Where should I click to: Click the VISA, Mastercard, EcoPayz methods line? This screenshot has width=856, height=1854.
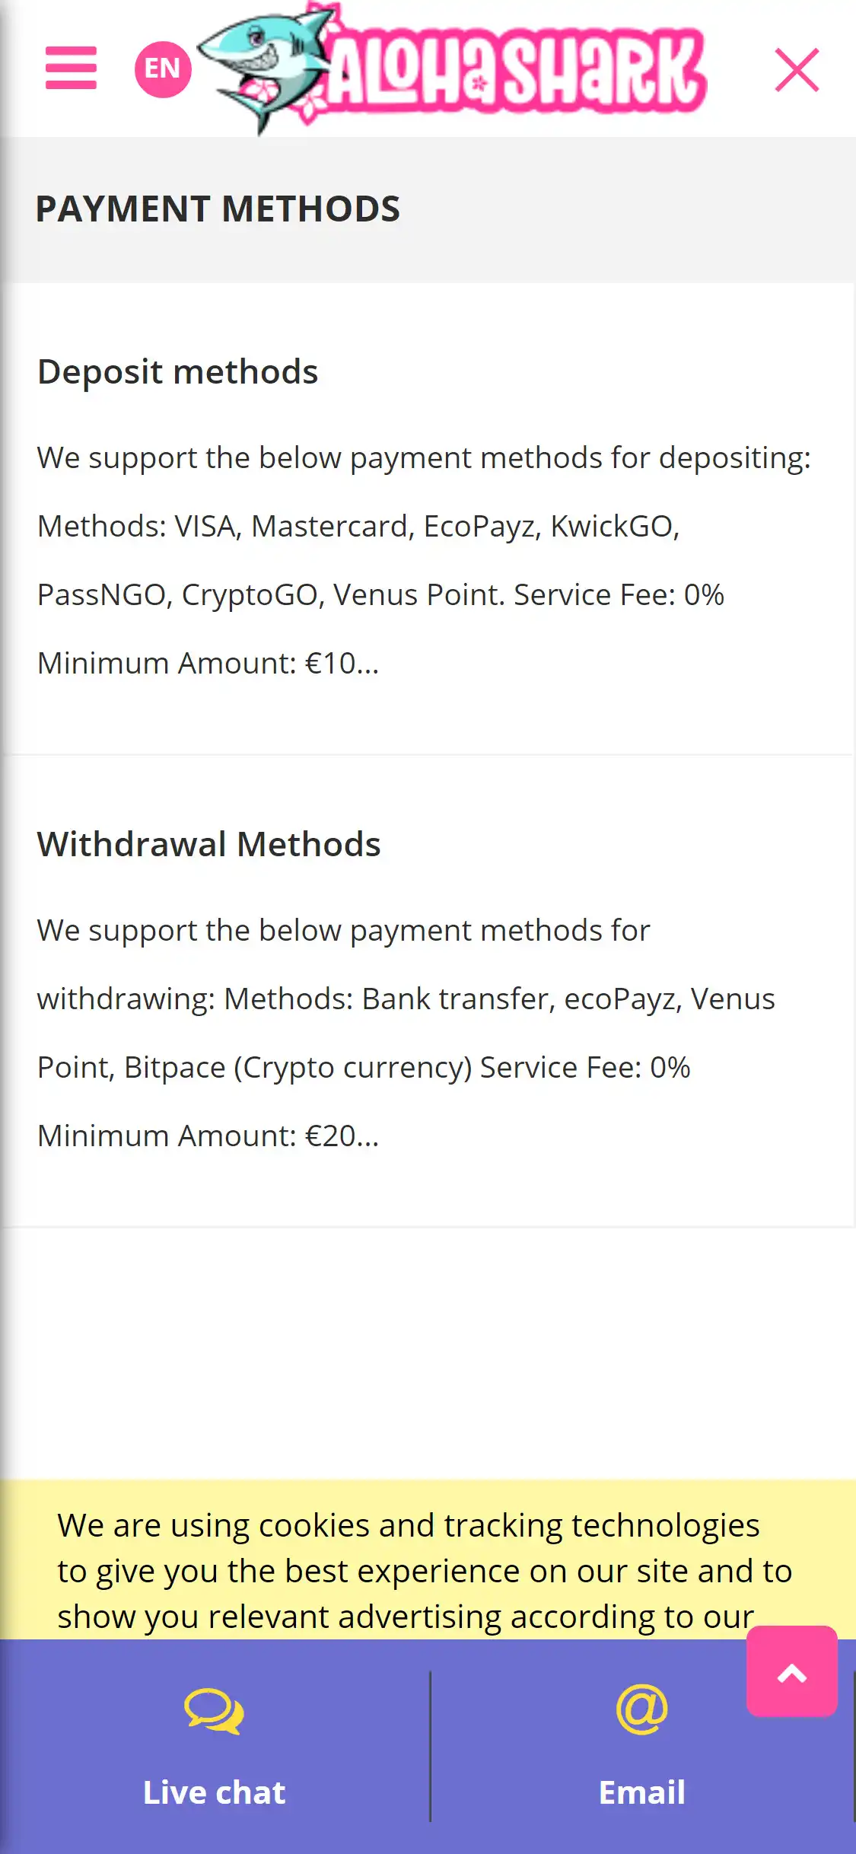tap(358, 527)
